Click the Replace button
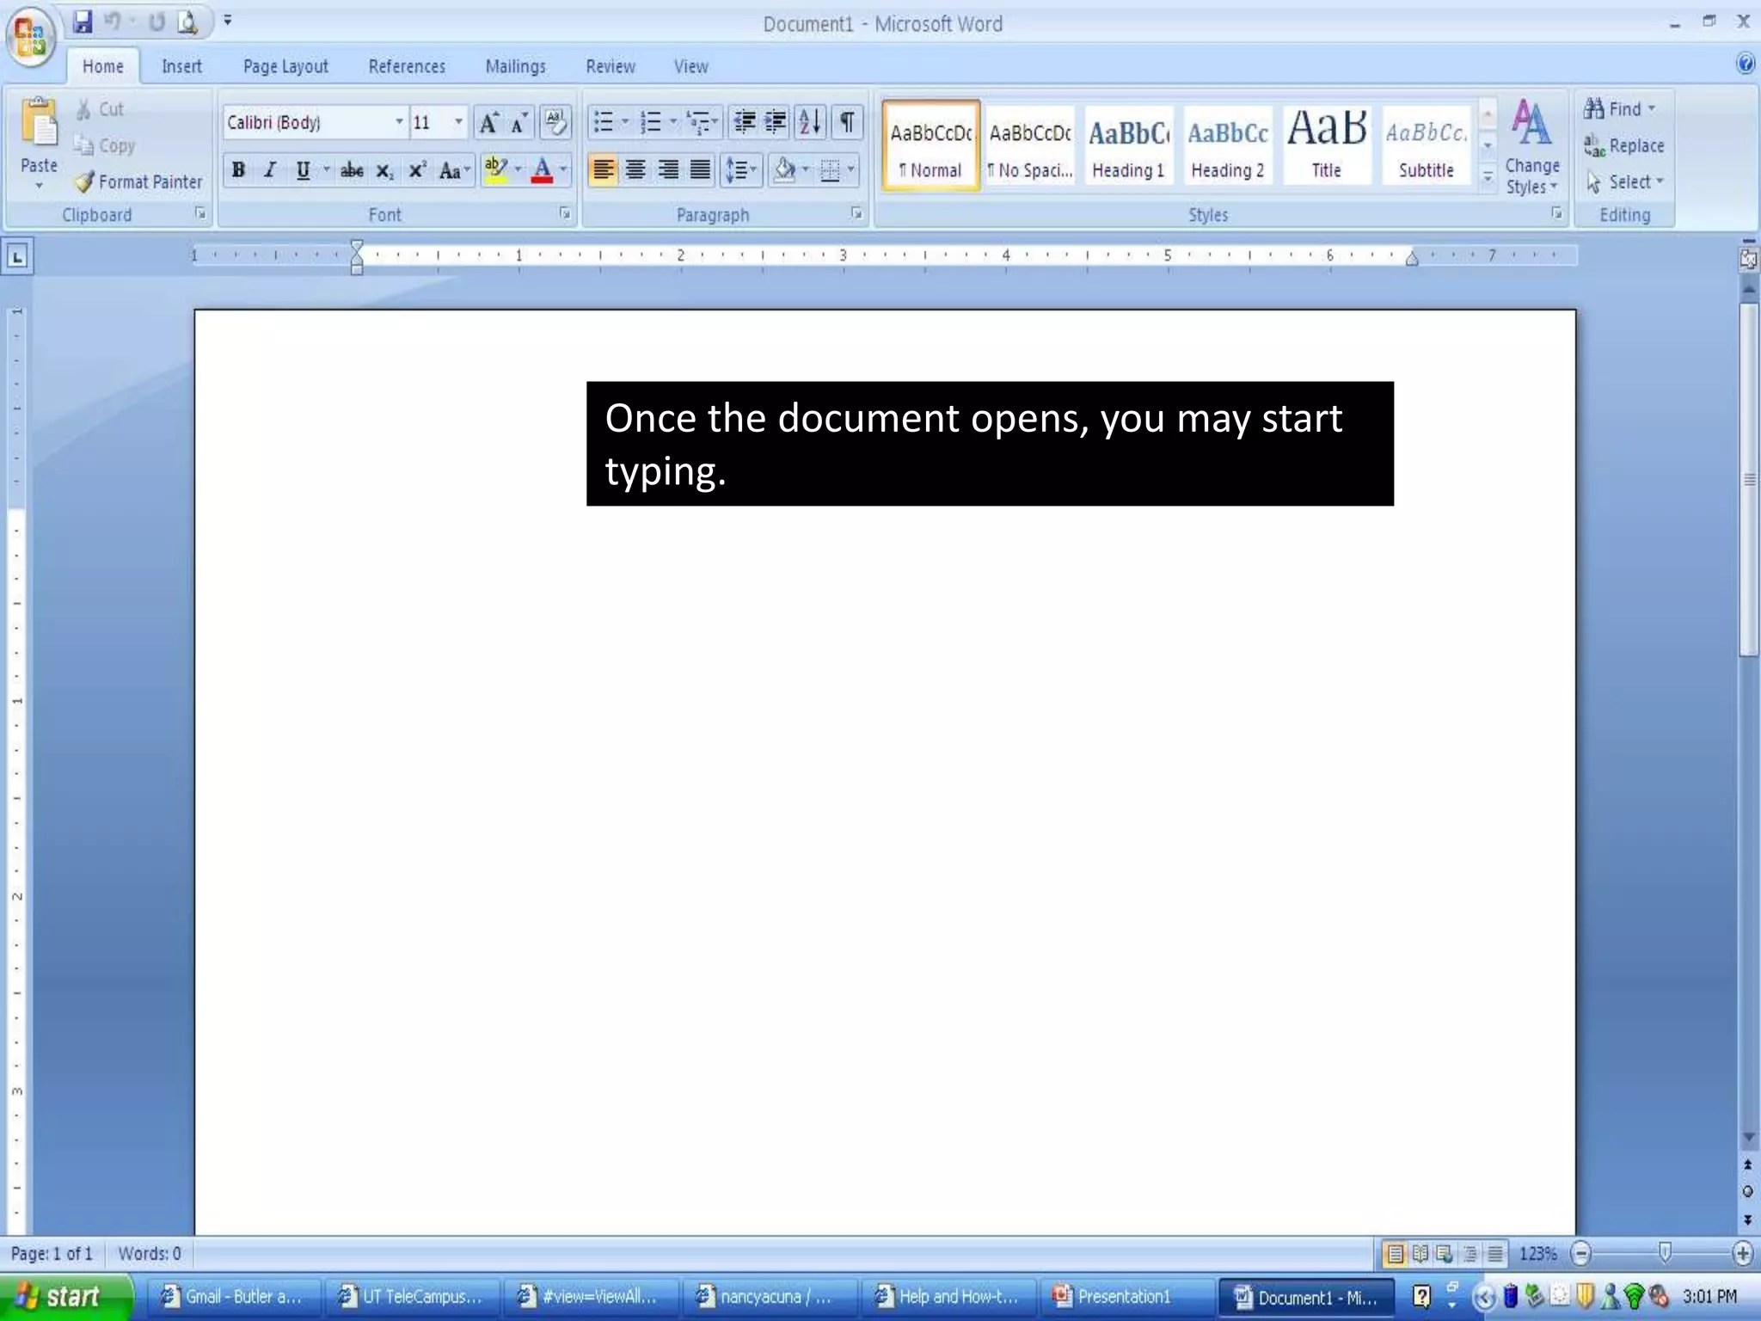1761x1321 pixels. point(1624,145)
